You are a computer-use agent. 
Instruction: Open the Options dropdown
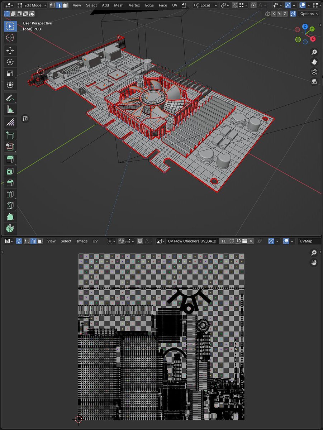click(x=309, y=14)
